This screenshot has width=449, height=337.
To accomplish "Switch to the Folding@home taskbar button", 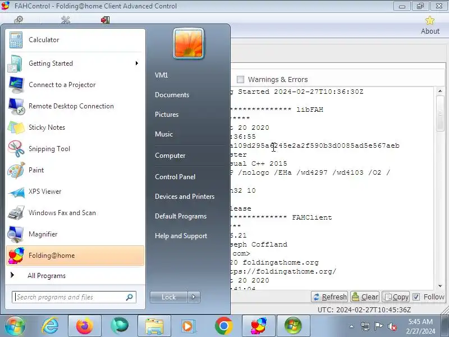I will coord(259,326).
